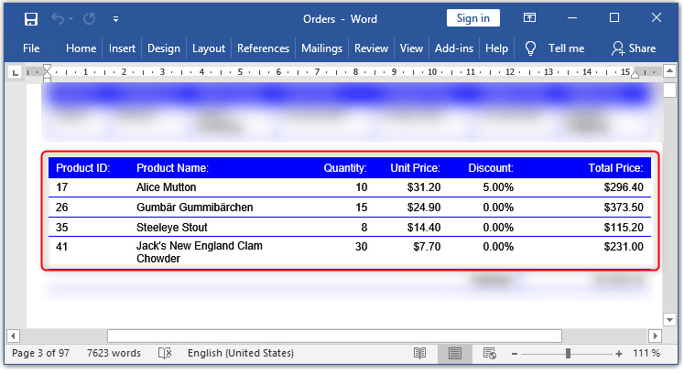
Task: Click the $231.00 total price cell
Action: [624, 247]
